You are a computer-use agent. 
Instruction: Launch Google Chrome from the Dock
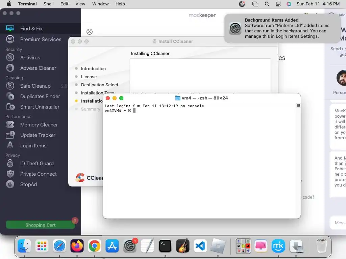point(95,246)
